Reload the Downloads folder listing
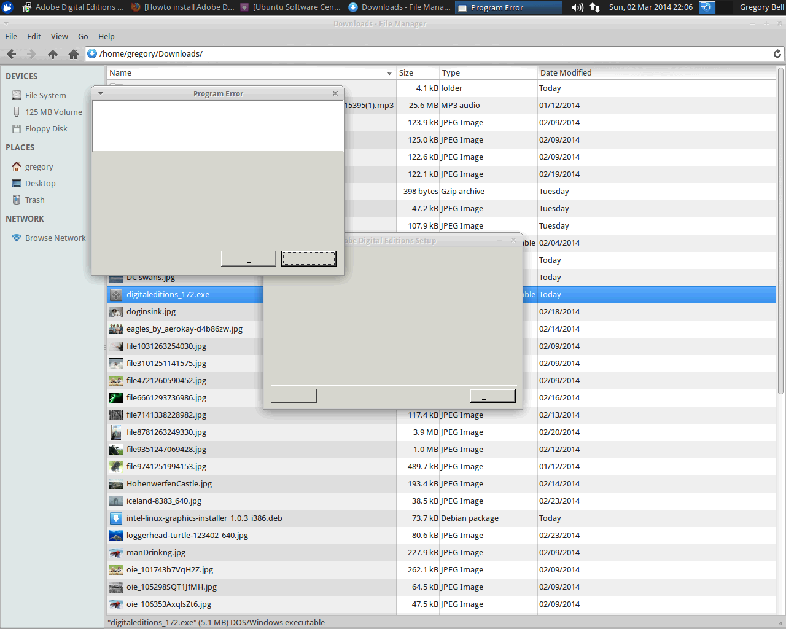This screenshot has width=786, height=629. click(x=777, y=53)
